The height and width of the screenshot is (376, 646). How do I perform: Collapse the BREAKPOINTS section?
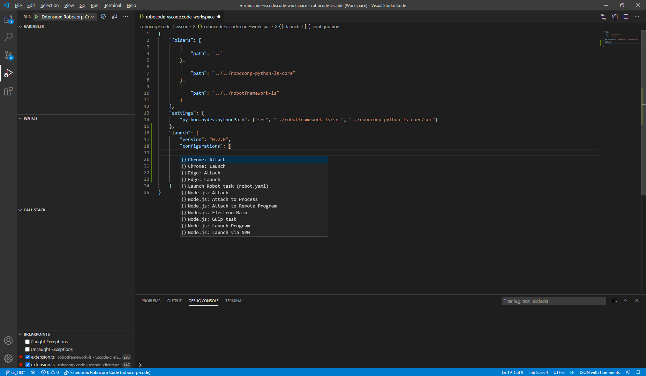point(20,334)
